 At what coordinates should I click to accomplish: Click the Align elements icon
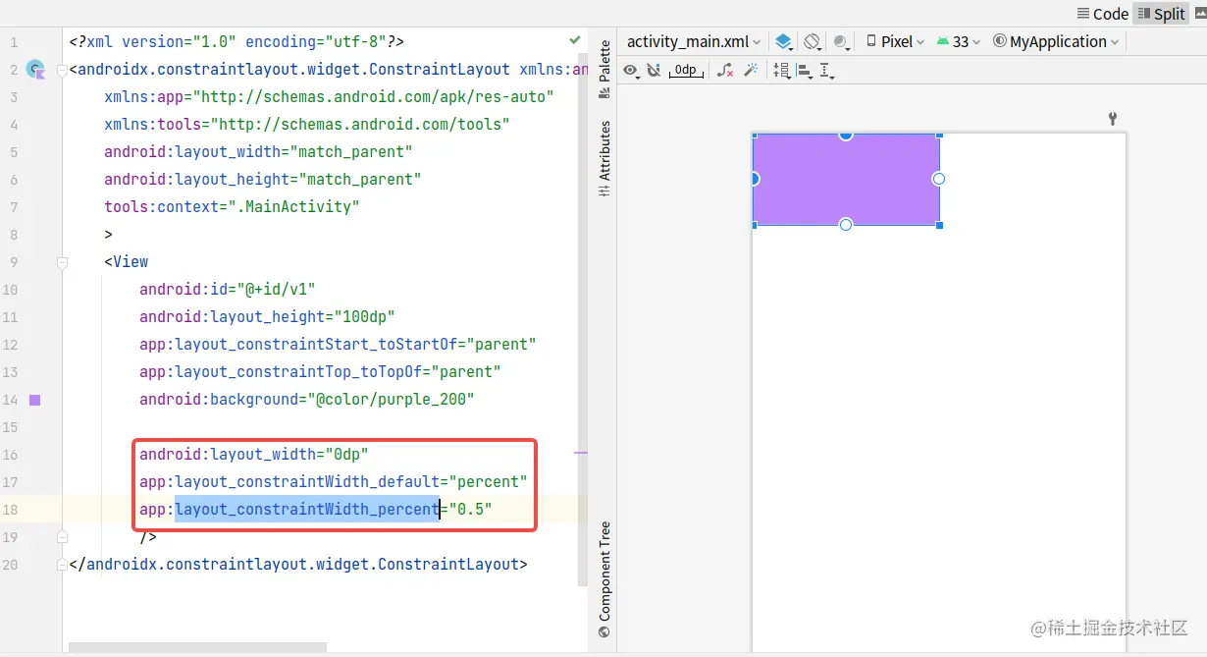click(805, 70)
